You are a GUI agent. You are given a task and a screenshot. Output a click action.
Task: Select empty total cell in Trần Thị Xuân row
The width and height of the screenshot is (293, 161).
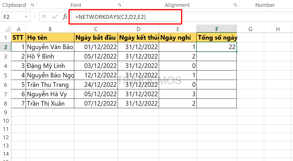[x=216, y=103]
